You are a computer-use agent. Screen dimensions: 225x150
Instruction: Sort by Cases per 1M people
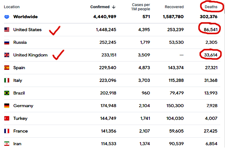(x=141, y=7)
